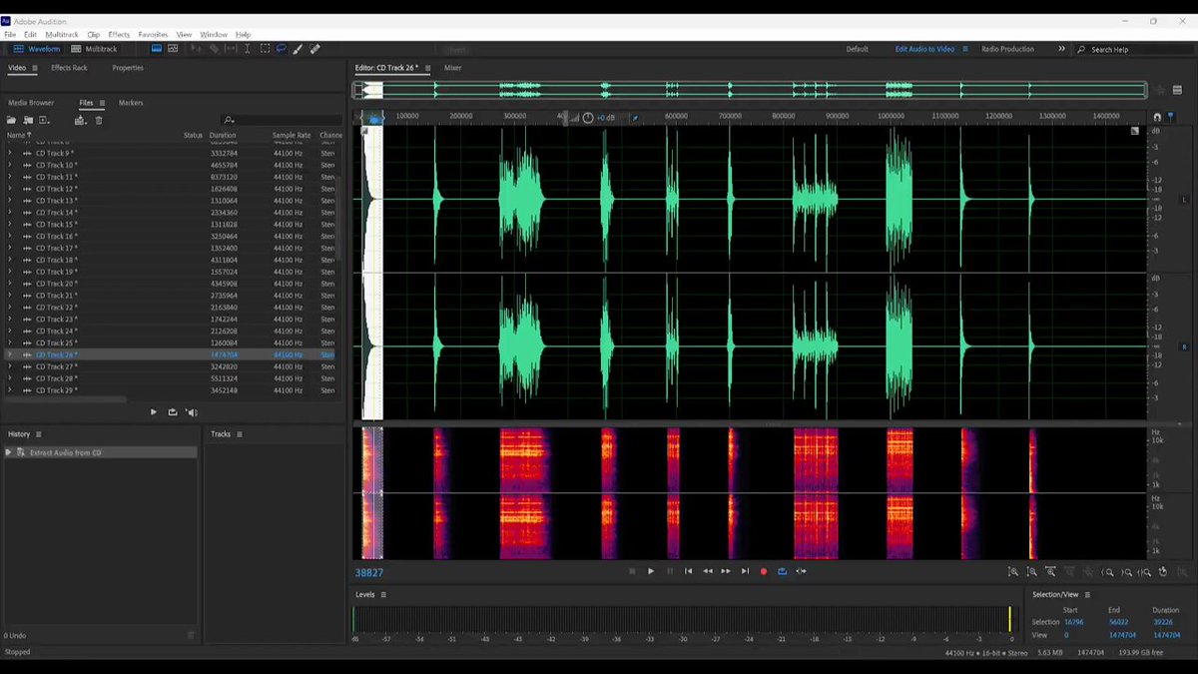Image resolution: width=1198 pixels, height=674 pixels.
Task: Click the red Record button
Action: pyautogui.click(x=764, y=571)
